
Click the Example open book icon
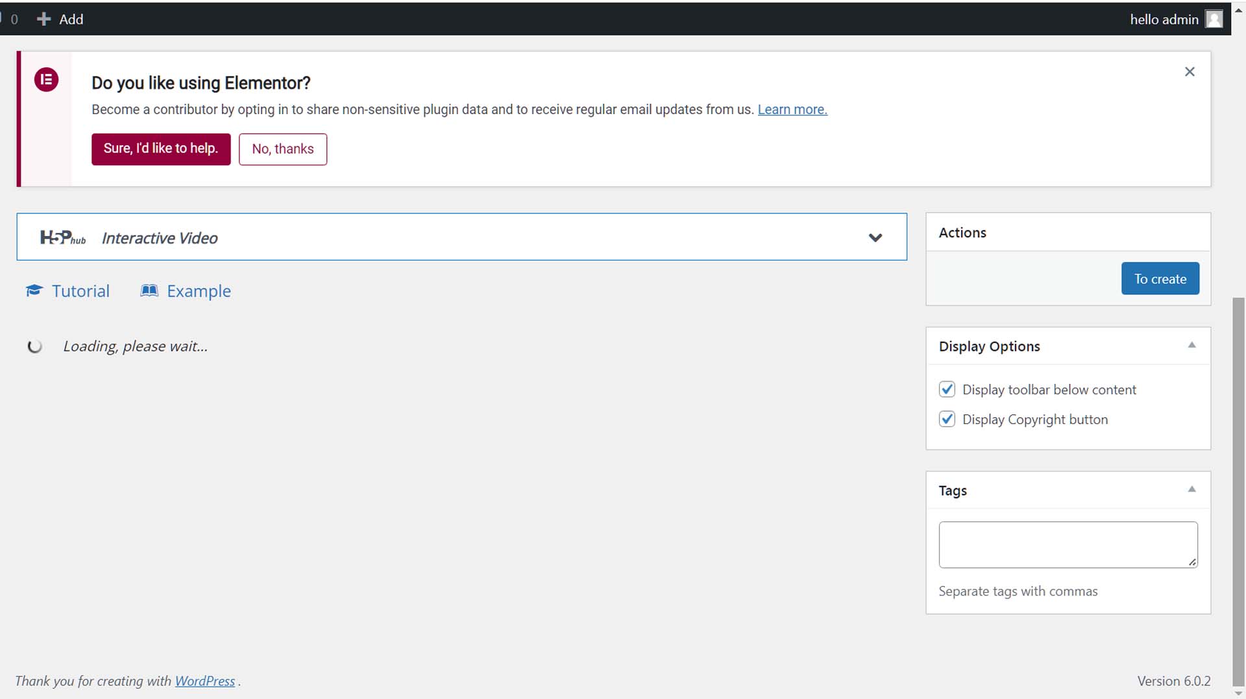point(149,290)
